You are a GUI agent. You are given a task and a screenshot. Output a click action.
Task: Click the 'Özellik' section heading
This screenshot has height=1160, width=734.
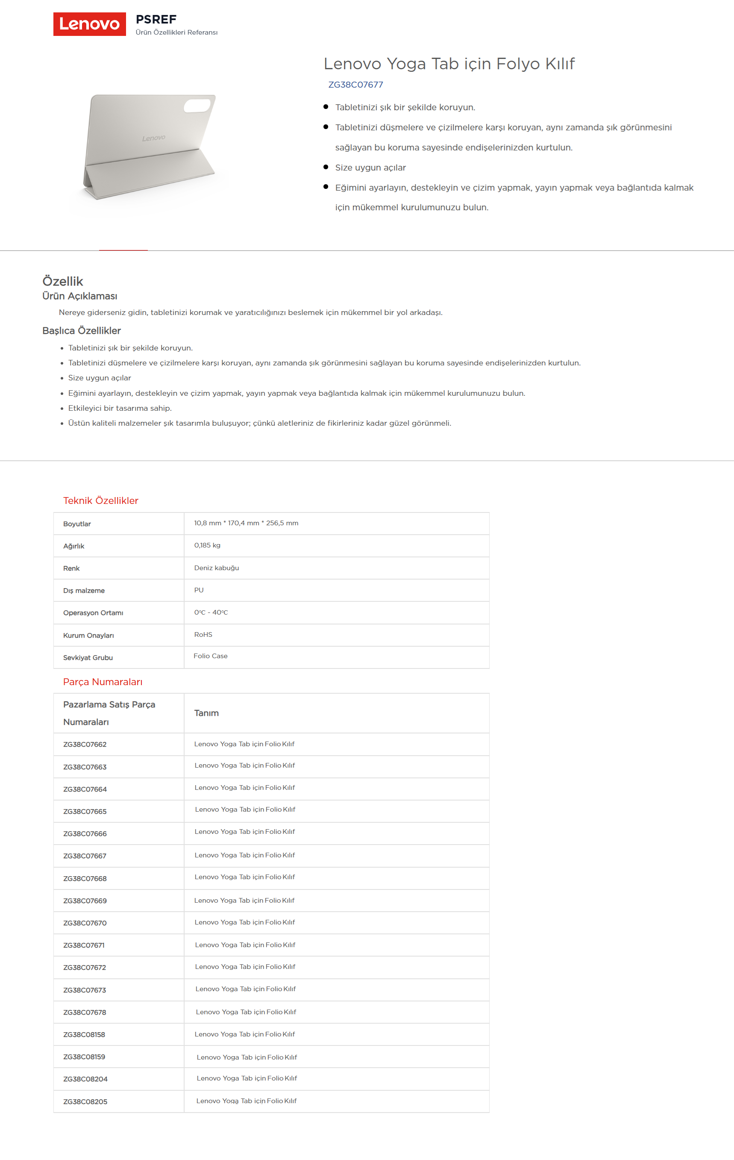tap(63, 281)
